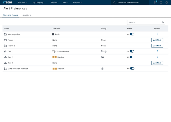Click the Folder 1 folder icon
Screen dimensions: 171x122
[5, 40]
